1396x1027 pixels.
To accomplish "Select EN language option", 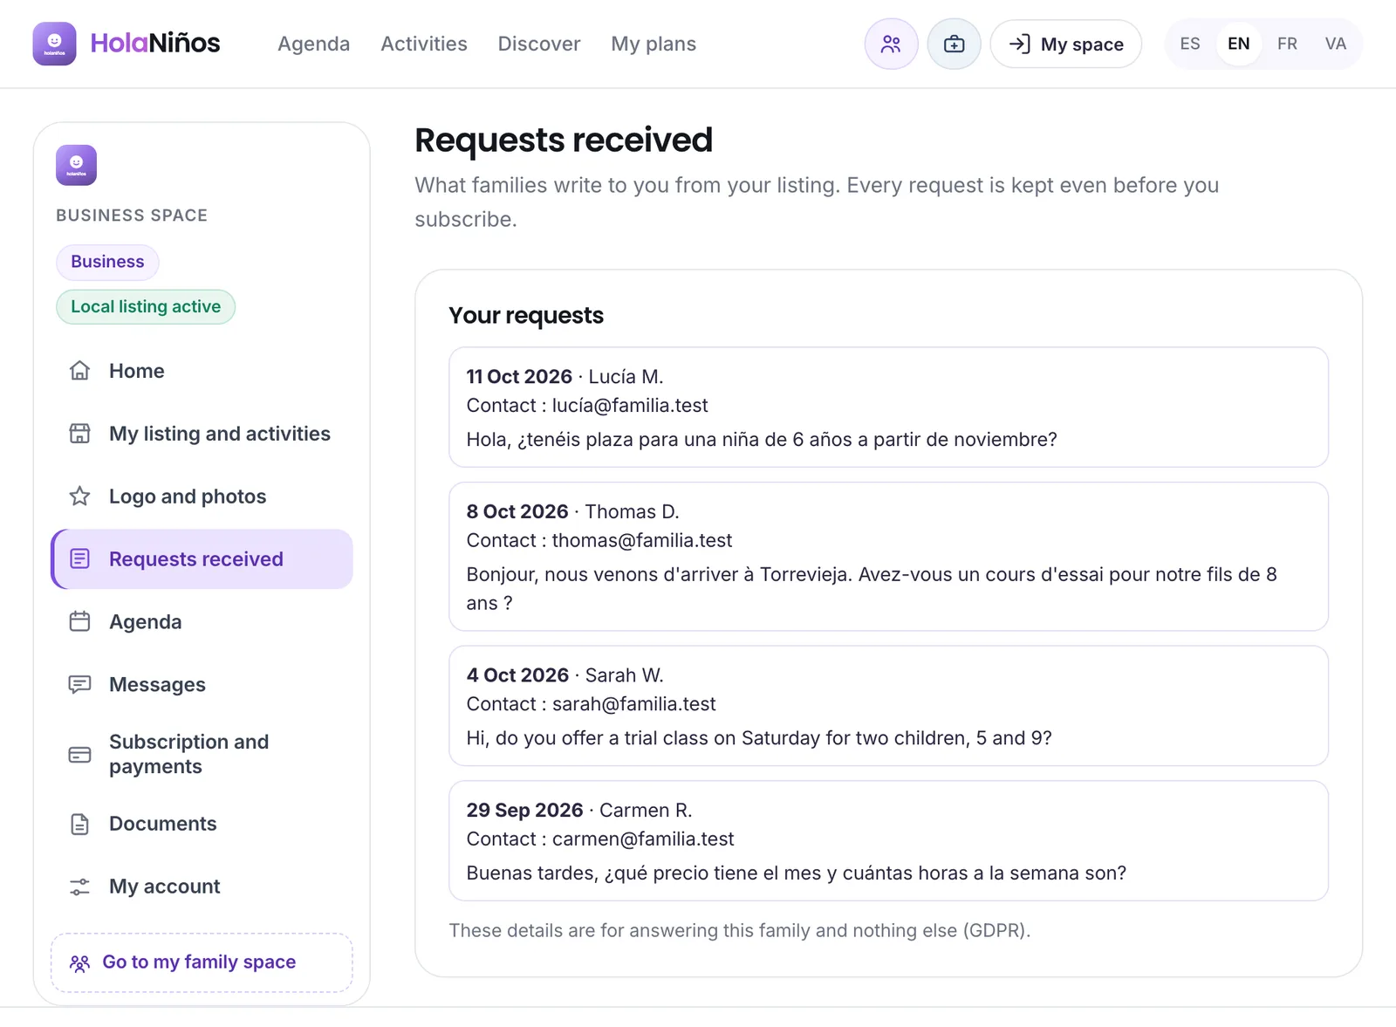I will (x=1239, y=44).
